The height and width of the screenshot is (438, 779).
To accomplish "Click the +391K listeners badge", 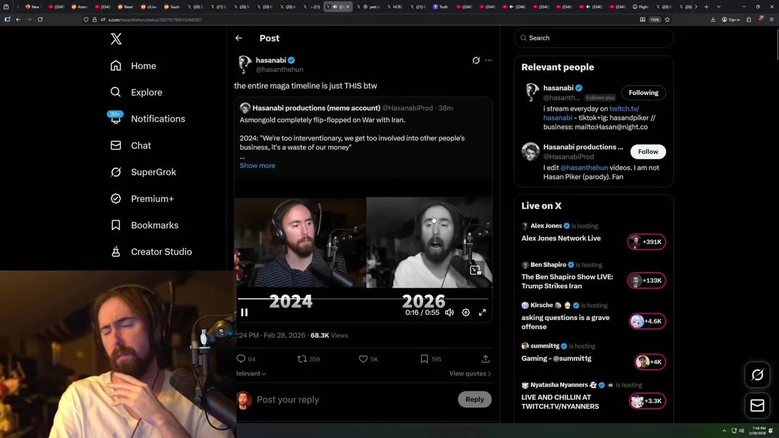I will 646,242.
